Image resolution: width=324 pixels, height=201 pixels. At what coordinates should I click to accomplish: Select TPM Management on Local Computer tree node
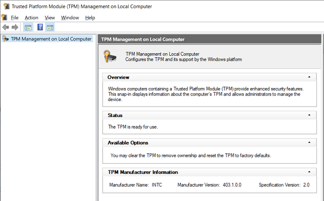[51, 39]
